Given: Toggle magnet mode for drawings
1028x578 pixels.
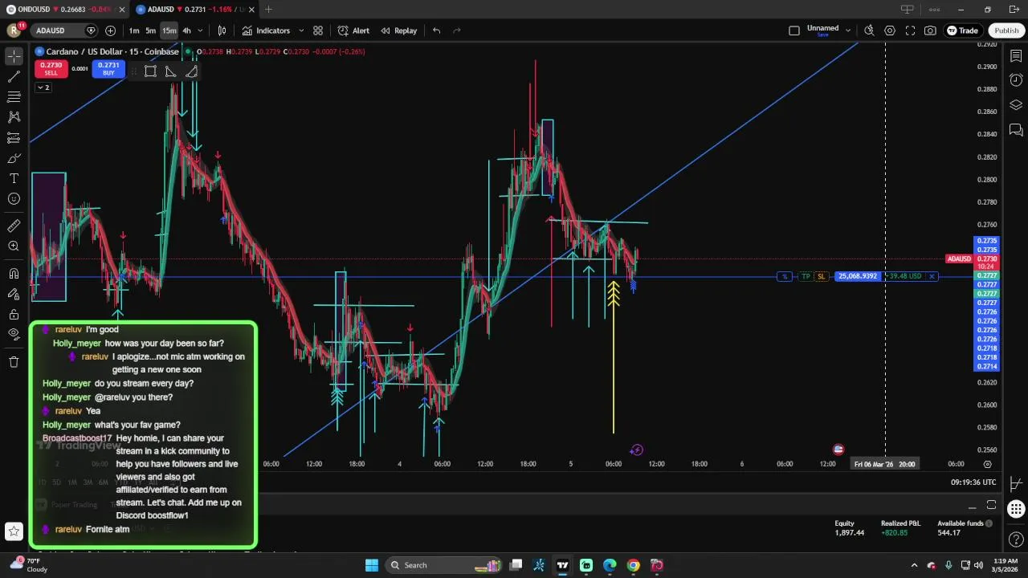Looking at the screenshot, I should [14, 274].
